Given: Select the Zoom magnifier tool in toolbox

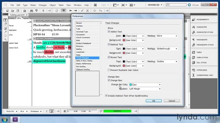Looking at the screenshot, I should click(x=5, y=39).
